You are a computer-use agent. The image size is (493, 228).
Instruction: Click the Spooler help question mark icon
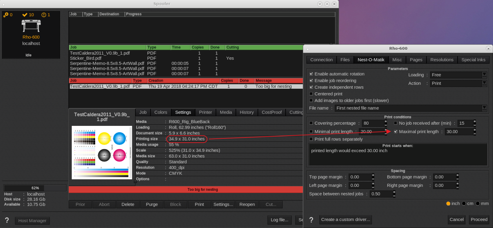pos(7,220)
